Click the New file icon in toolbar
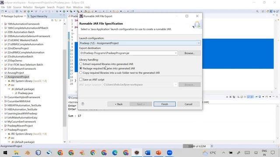 (2, 11)
